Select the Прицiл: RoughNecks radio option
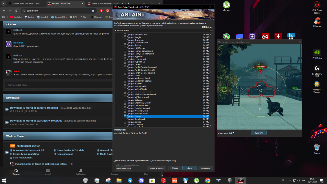Image resolution: width=327 pixels, height=184 pixels. tap(125, 119)
